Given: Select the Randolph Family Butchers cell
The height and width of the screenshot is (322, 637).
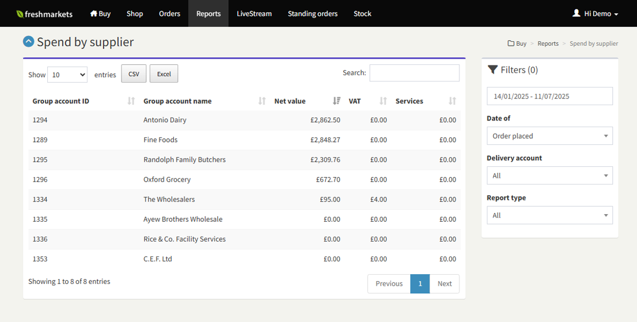Looking at the screenshot, I should pyautogui.click(x=184, y=160).
